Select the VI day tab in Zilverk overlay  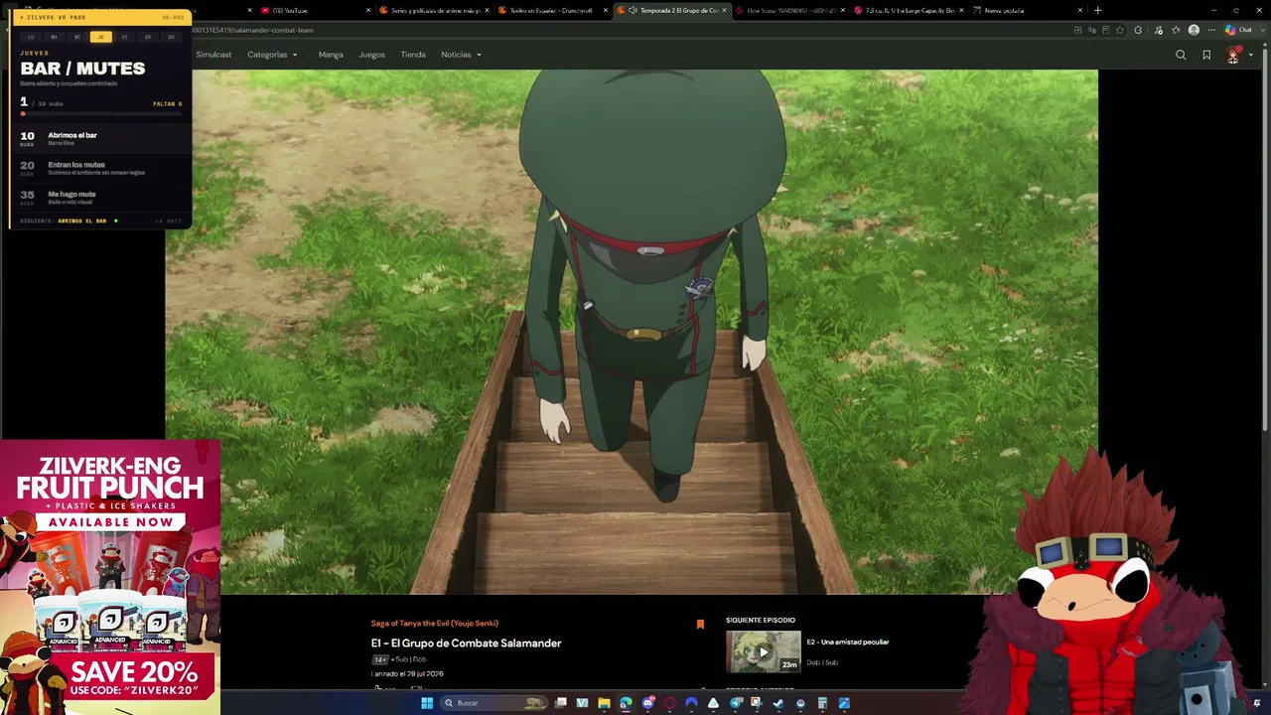click(124, 37)
